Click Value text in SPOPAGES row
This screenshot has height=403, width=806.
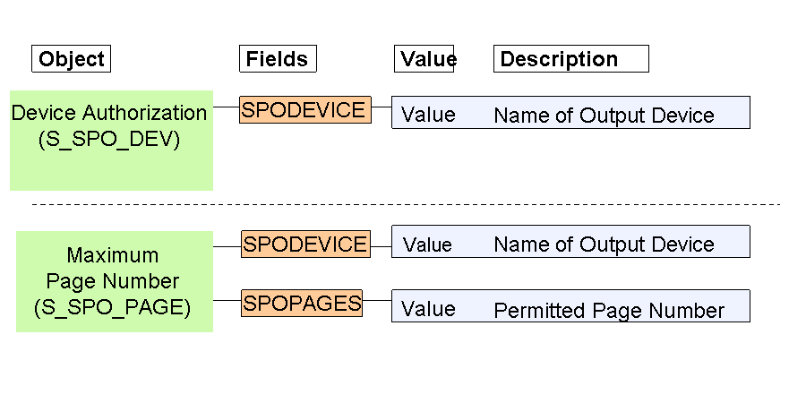428,309
